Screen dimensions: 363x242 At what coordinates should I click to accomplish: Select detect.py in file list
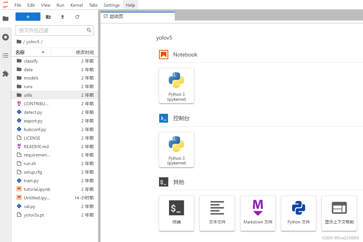point(55,112)
